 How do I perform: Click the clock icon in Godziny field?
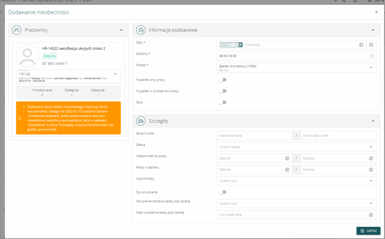point(371,56)
